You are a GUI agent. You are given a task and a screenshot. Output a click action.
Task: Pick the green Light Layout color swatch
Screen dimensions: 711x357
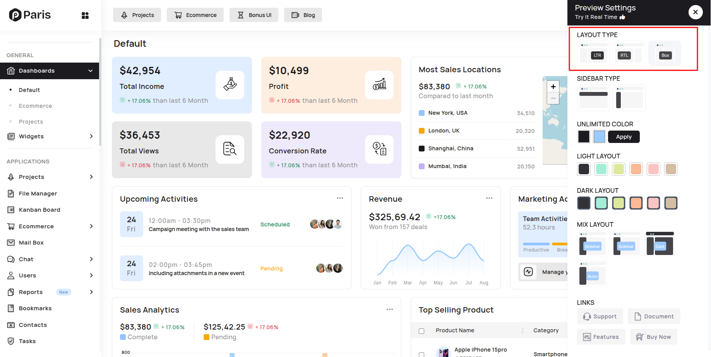click(x=601, y=169)
